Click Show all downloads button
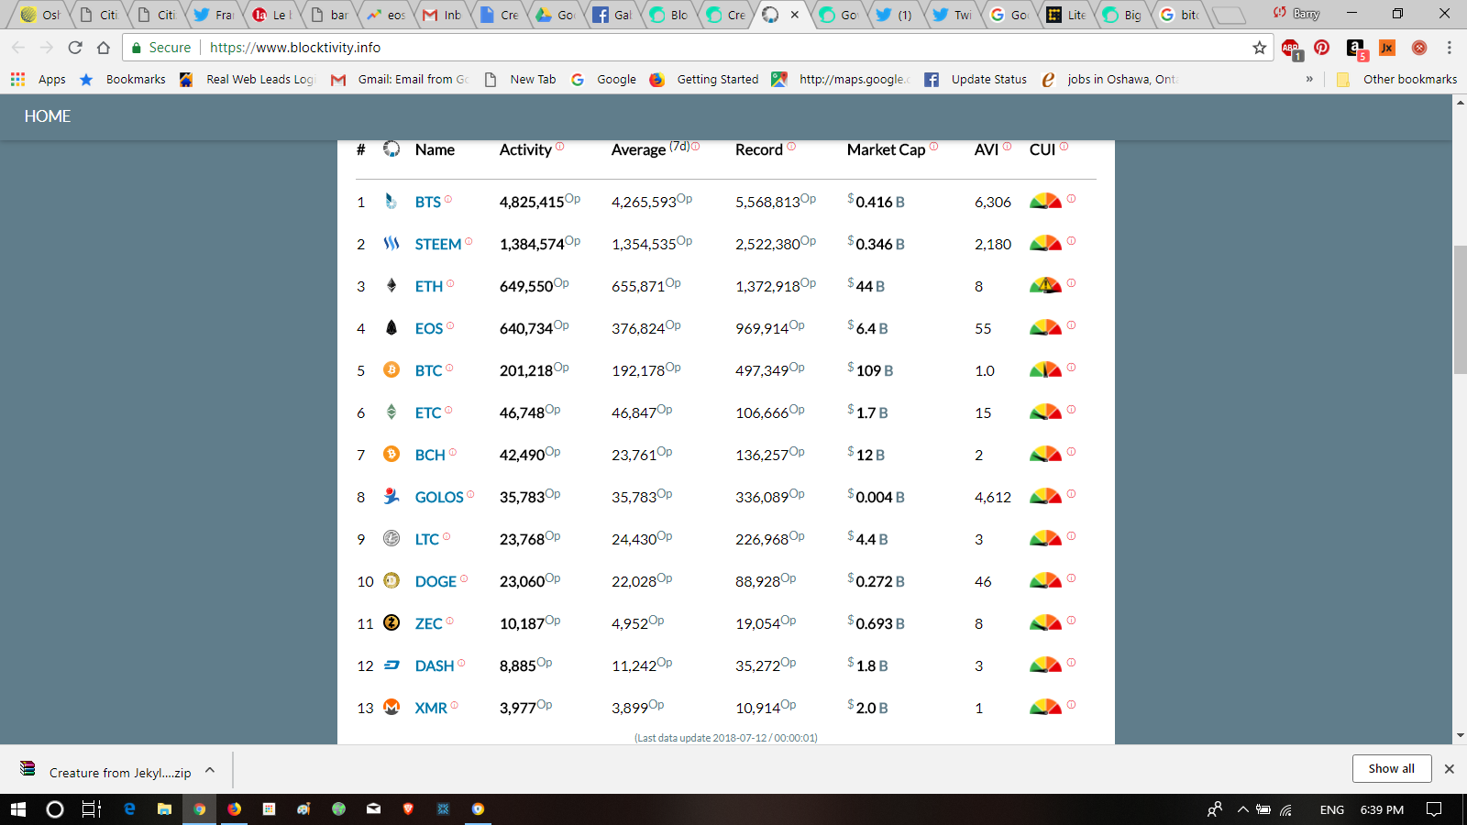This screenshot has height=825, width=1467. (1392, 768)
